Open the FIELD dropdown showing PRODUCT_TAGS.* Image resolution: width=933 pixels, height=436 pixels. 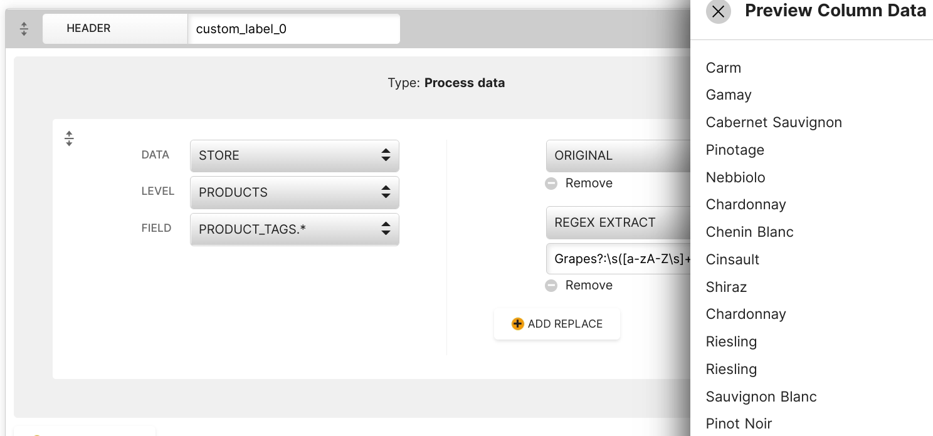tap(295, 229)
